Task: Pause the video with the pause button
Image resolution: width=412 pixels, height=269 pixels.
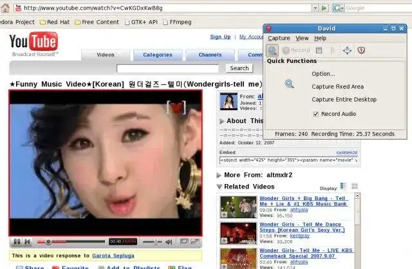Action: 17,242
